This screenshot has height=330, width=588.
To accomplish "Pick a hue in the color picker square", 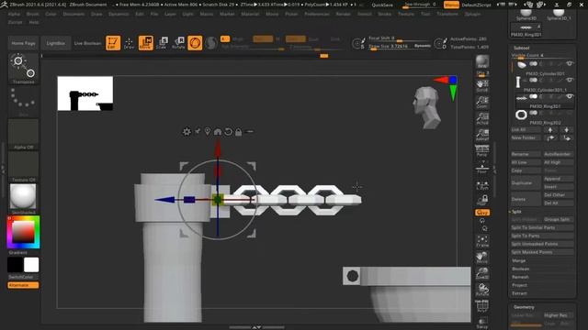I will click(23, 232).
